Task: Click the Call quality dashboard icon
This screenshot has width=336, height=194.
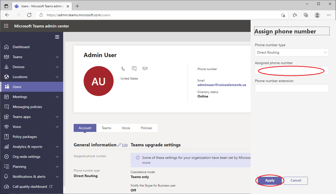Action: pos(6,187)
